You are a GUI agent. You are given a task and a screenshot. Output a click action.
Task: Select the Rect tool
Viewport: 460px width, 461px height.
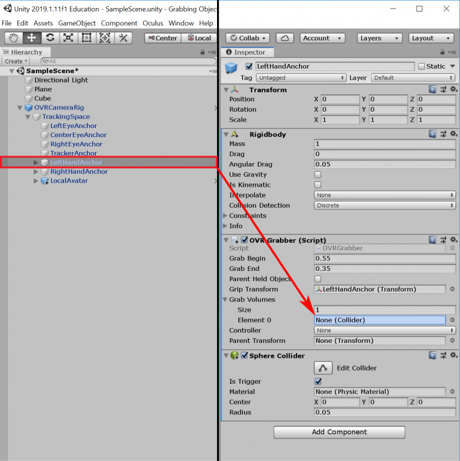(87, 38)
